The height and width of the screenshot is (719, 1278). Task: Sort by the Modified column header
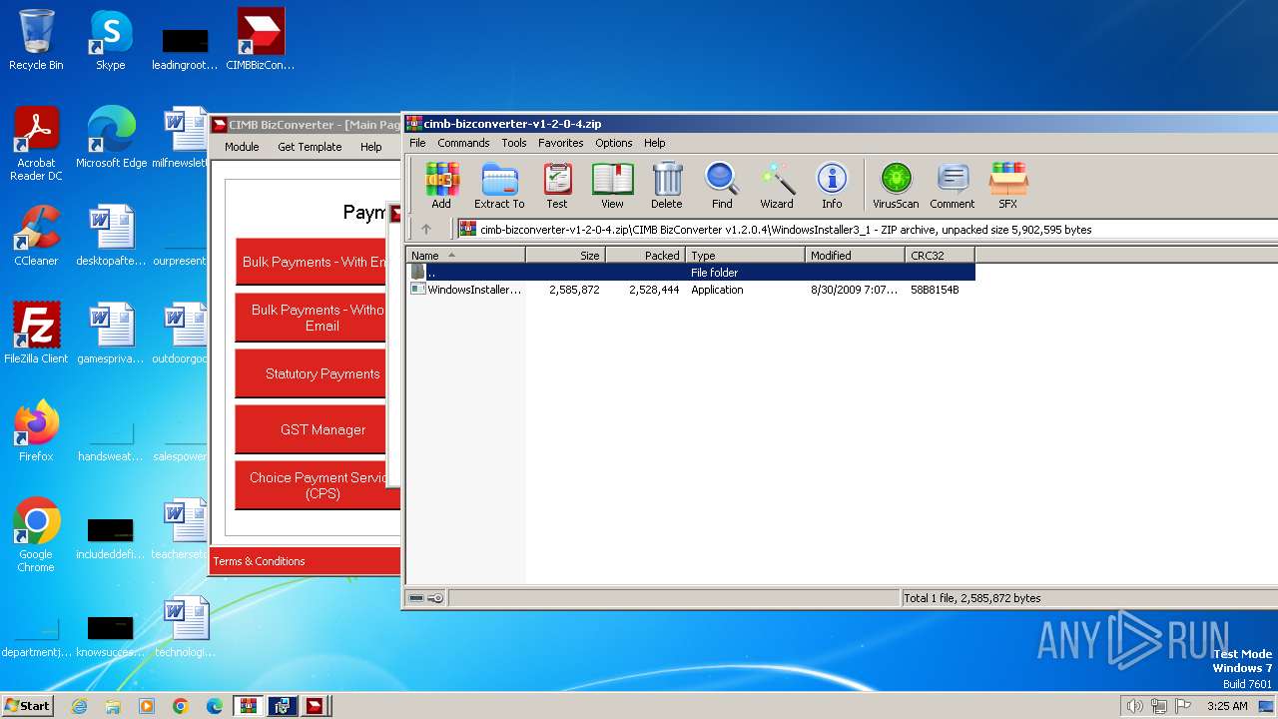pyautogui.click(x=855, y=256)
